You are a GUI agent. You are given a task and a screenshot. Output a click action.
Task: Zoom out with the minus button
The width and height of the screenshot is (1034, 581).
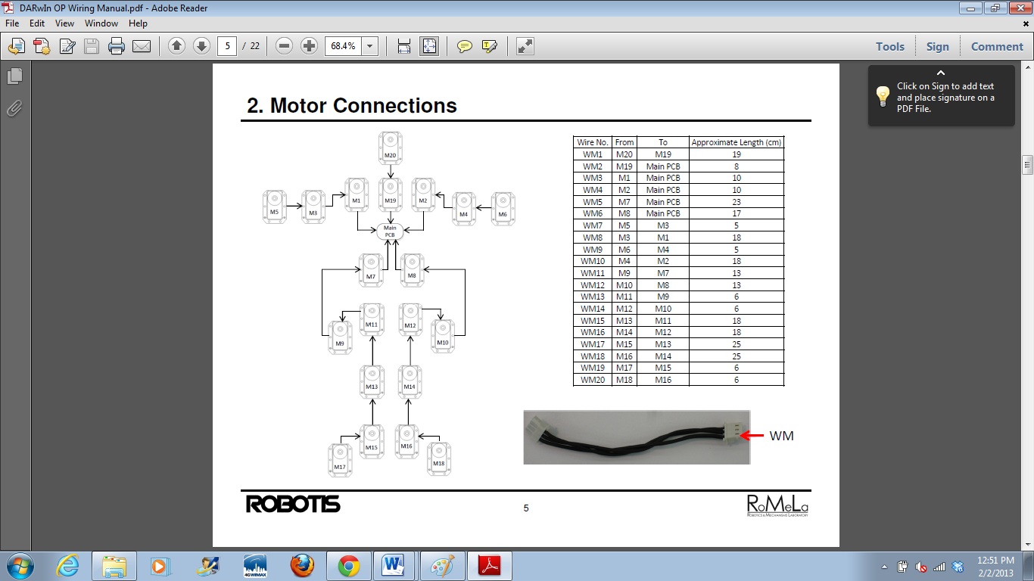tap(285, 46)
